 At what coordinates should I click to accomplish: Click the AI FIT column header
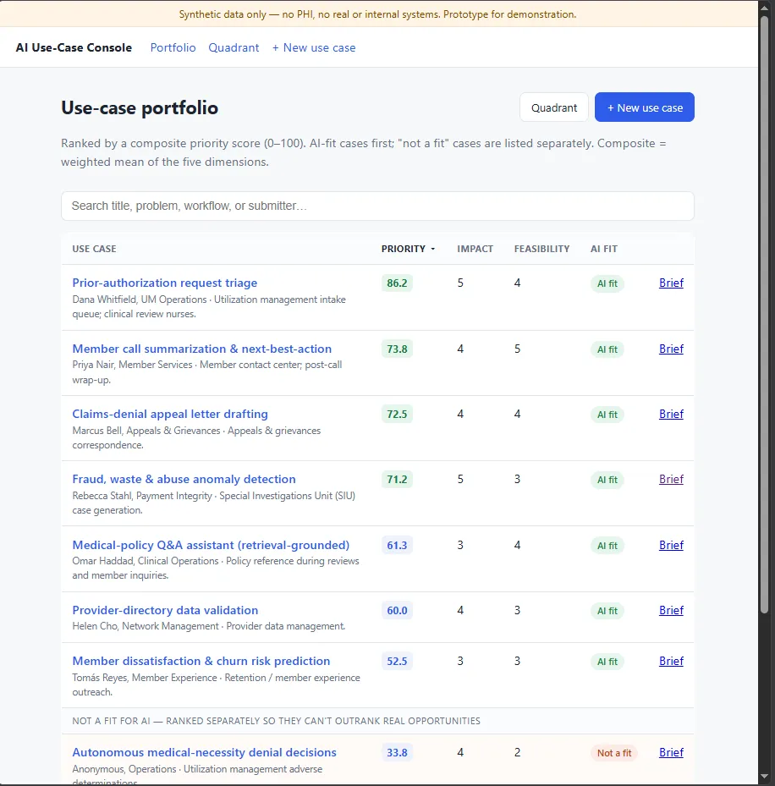pyautogui.click(x=604, y=249)
